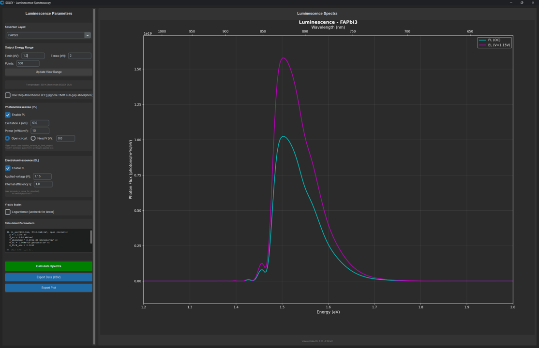Click the Export Plot button
This screenshot has width=539, height=348.
point(48,288)
